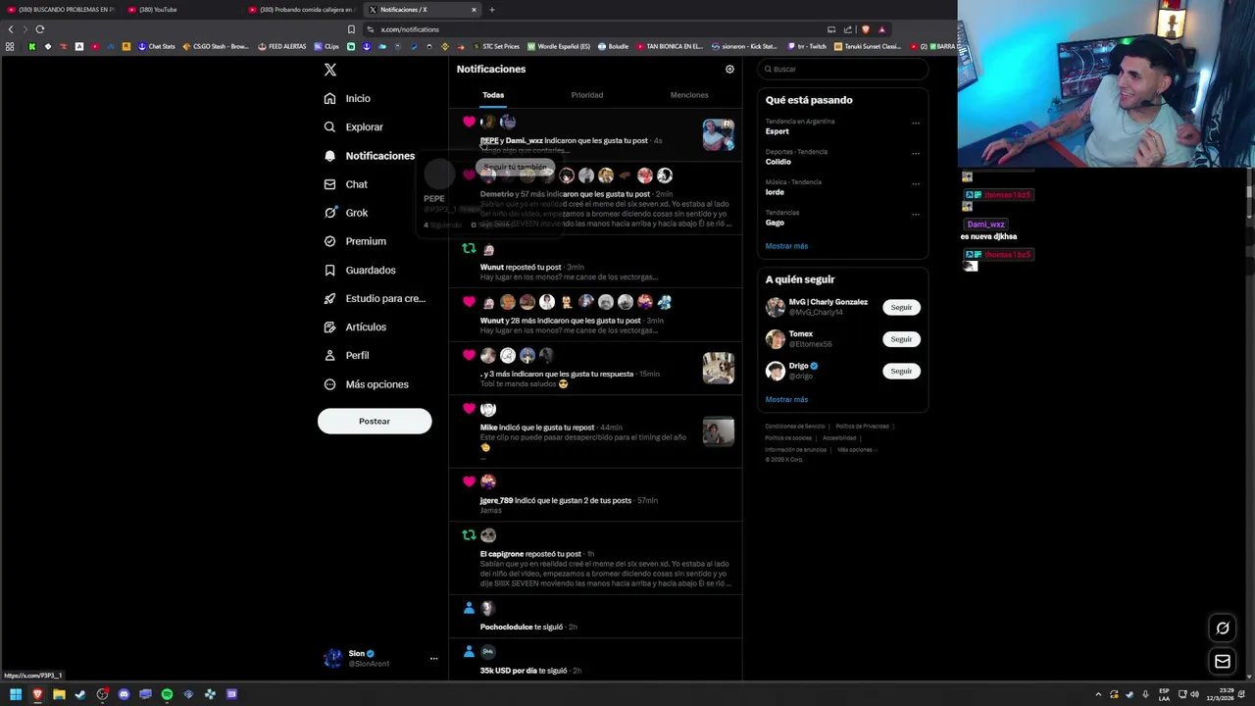The height and width of the screenshot is (706, 1255).
Task: Open jgere_789 likes notification
Action: [x=595, y=494]
